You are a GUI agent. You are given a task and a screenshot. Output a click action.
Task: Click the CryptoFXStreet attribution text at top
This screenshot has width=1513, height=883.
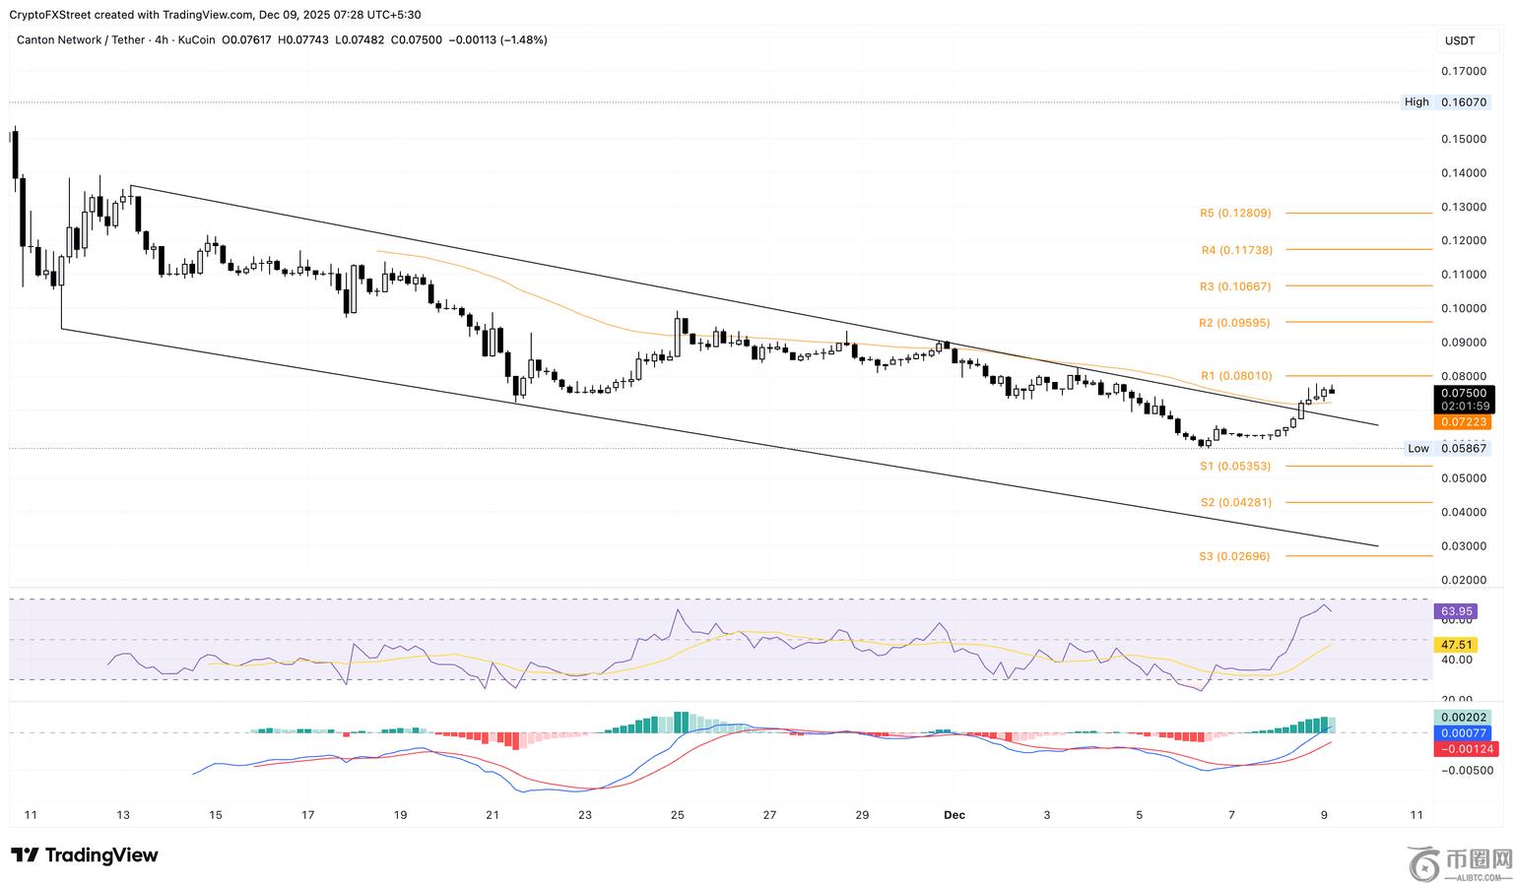click(217, 15)
